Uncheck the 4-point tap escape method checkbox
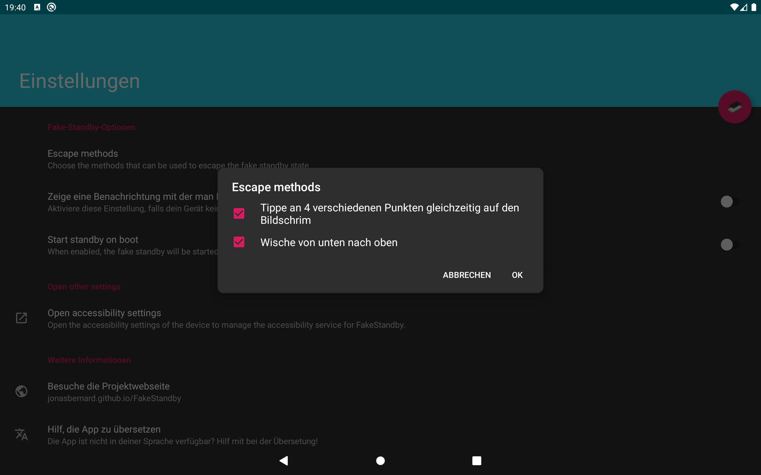Screen dimensions: 761x475 pos(239,214)
